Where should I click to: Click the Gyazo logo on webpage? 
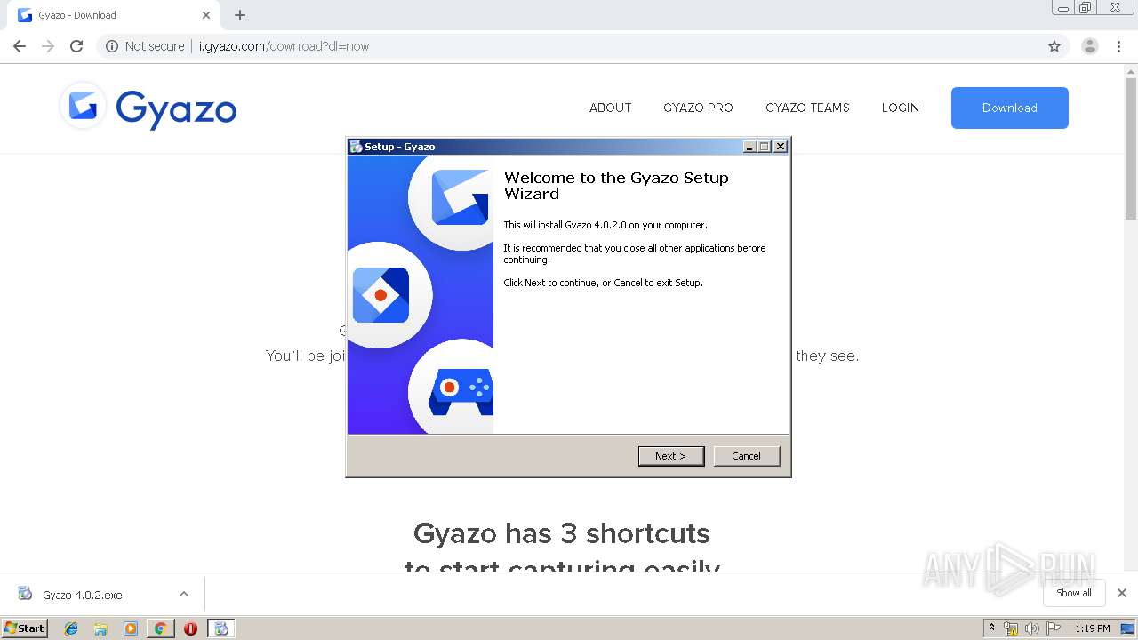point(148,108)
